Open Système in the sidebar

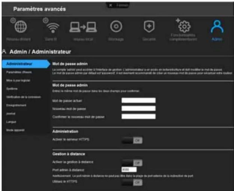[12, 89]
